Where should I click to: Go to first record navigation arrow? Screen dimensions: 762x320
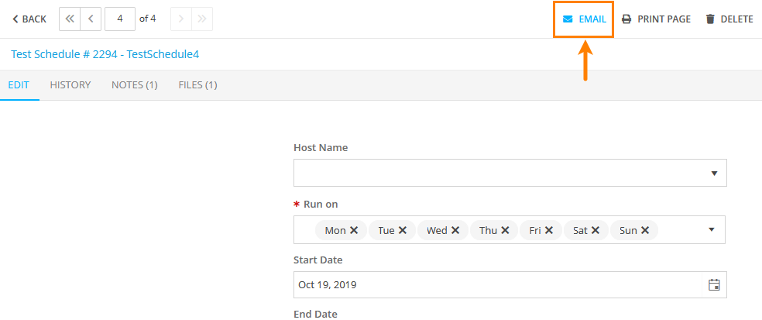tap(70, 19)
